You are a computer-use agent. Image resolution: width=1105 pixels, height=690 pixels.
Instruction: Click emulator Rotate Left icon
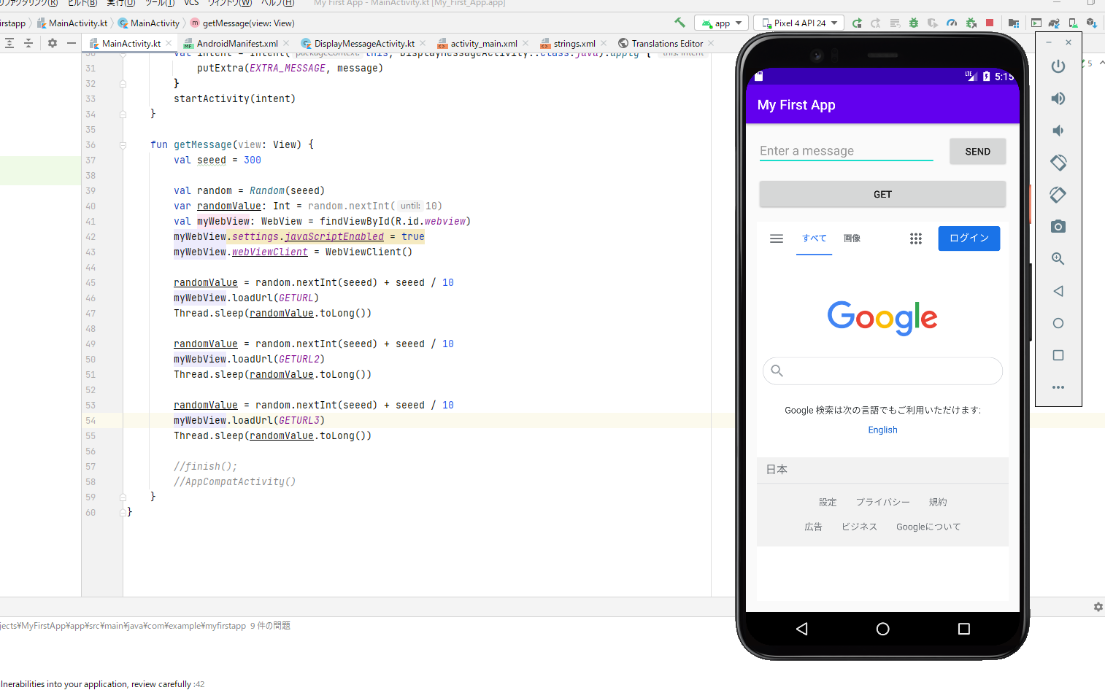point(1058,163)
